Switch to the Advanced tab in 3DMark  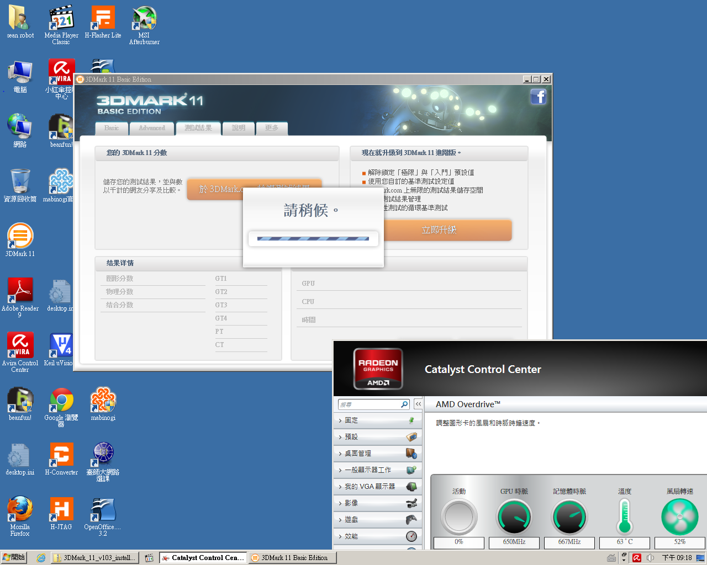(x=152, y=128)
